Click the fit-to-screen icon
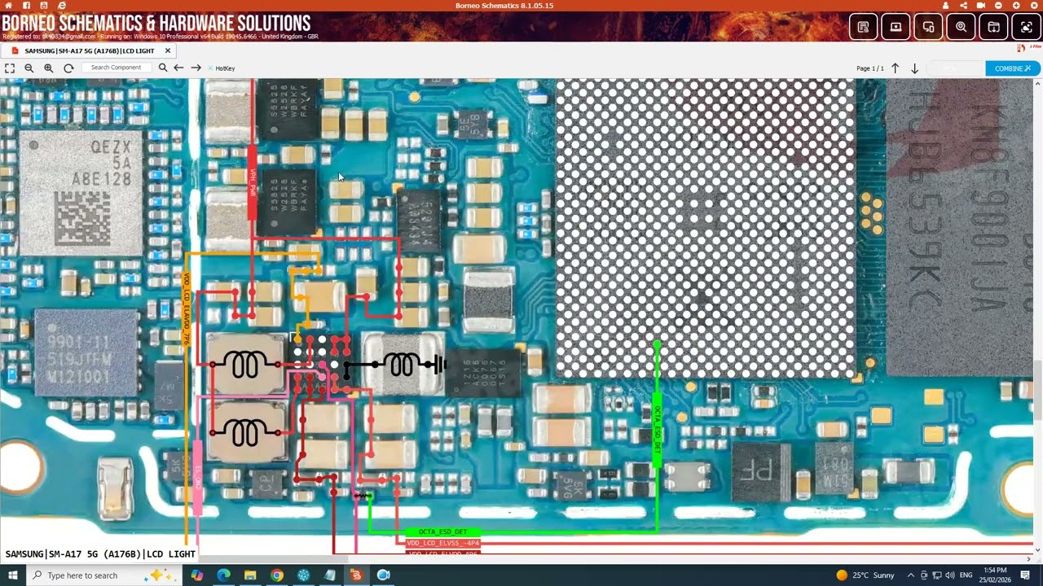This screenshot has width=1043, height=586. [x=10, y=68]
